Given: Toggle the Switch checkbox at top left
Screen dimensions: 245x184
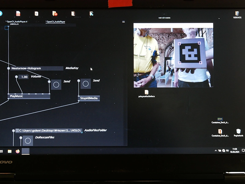Looking at the screenshot, I should (6, 28).
